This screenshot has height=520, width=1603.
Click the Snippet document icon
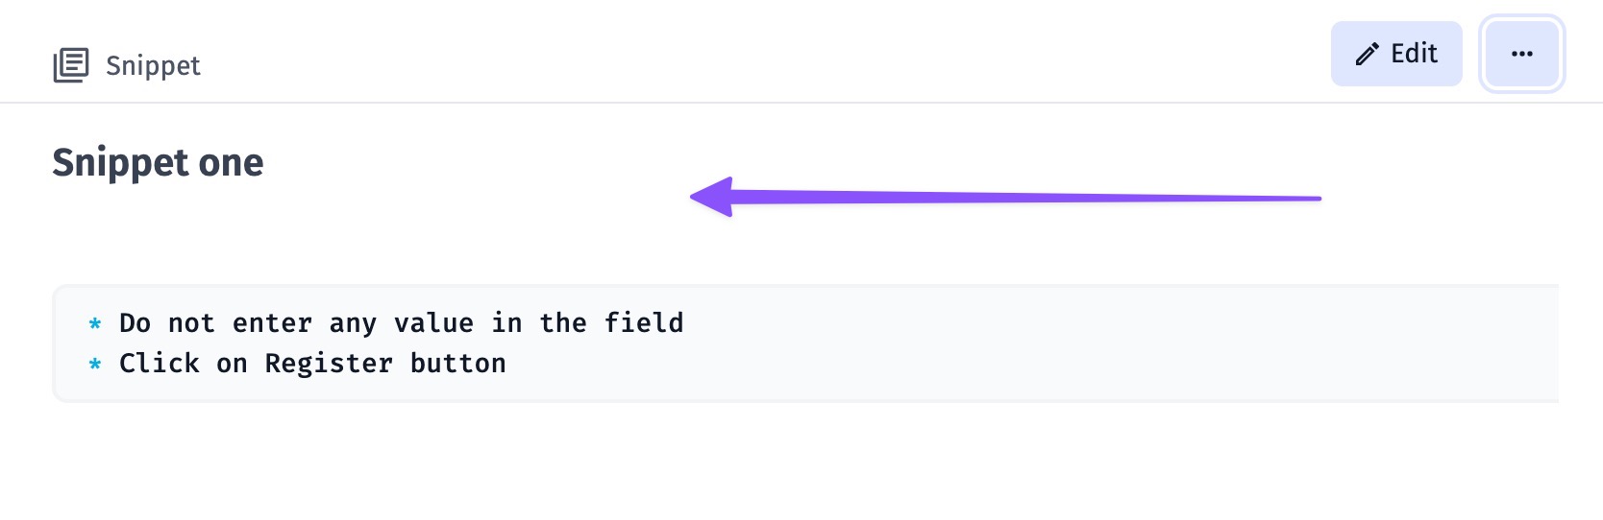click(70, 65)
